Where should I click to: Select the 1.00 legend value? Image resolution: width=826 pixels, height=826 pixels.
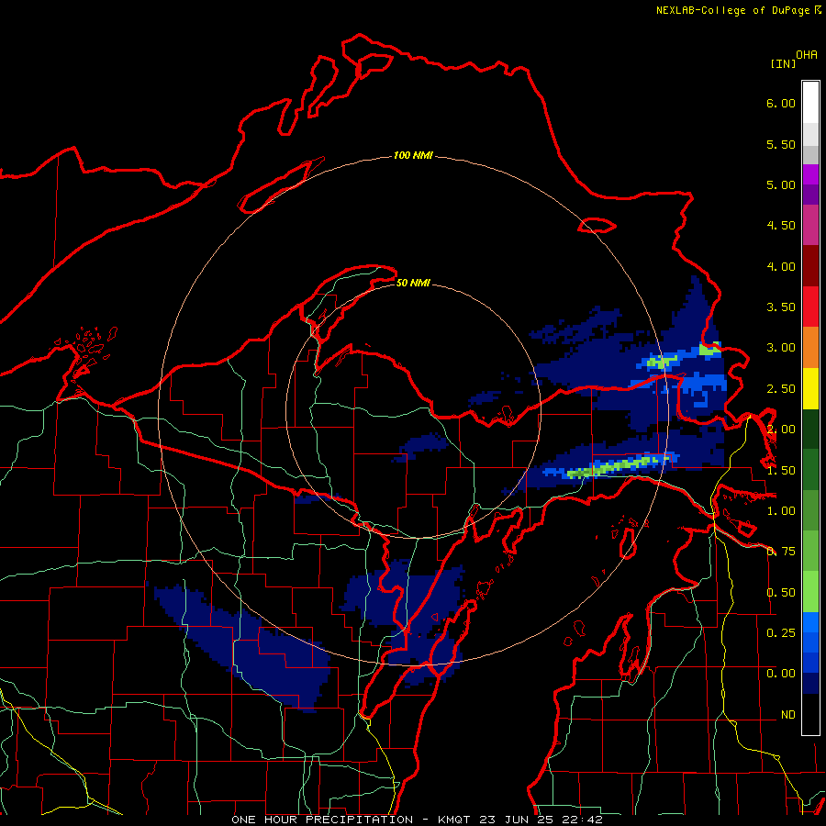(781, 511)
